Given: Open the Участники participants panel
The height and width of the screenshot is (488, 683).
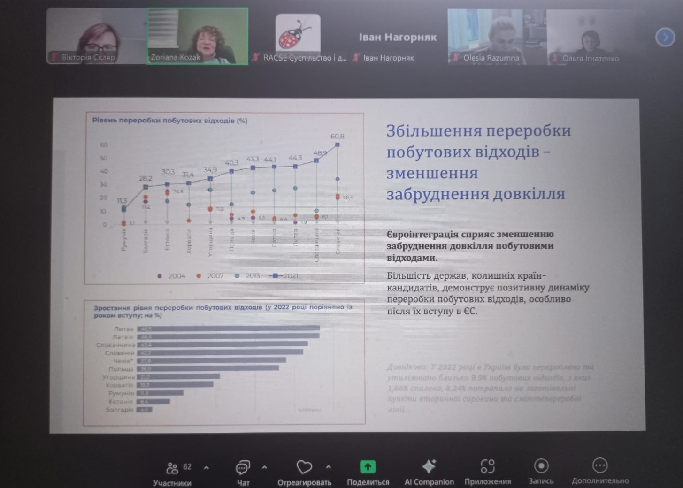Looking at the screenshot, I should coord(172,467).
